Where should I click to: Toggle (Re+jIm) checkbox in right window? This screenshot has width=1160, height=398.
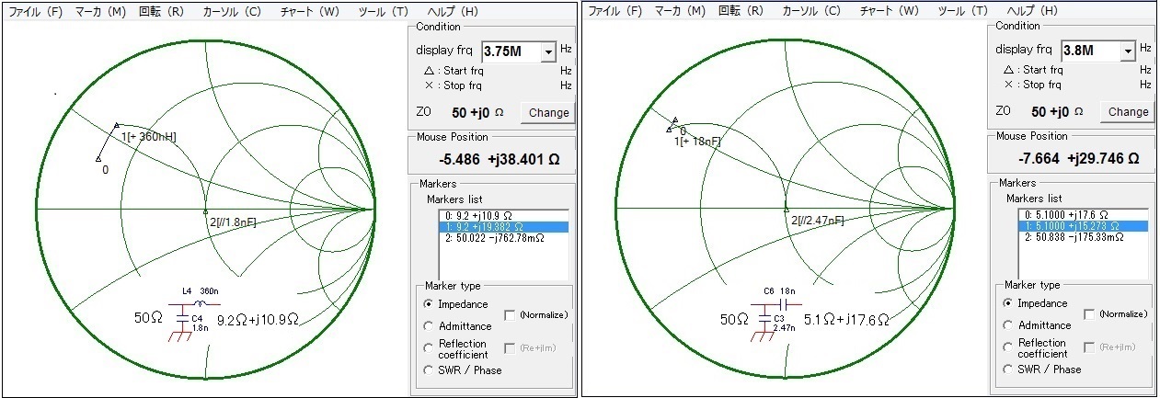(1090, 347)
